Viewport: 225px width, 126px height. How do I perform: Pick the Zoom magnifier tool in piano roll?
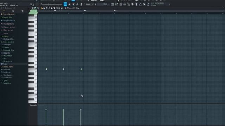pyautogui.click(x=59, y=8)
